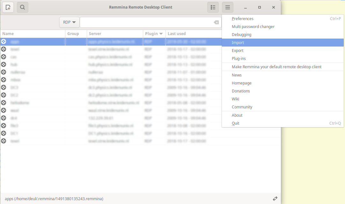Open the Multi password changer

253,27
